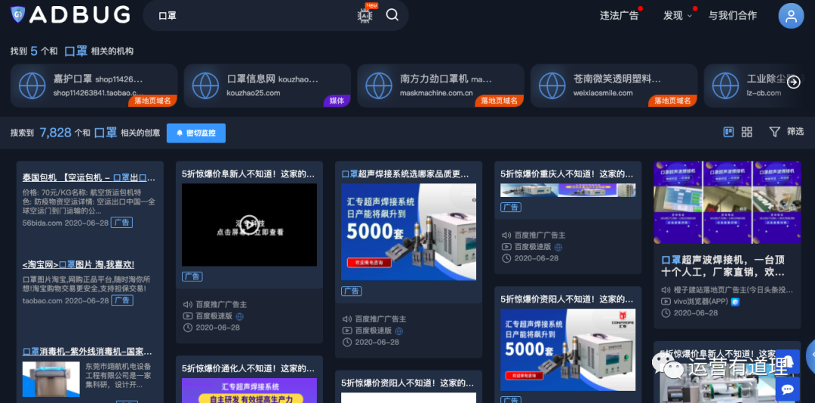Click the globe icon of 口罩信息网
The width and height of the screenshot is (815, 403).
[x=205, y=86]
